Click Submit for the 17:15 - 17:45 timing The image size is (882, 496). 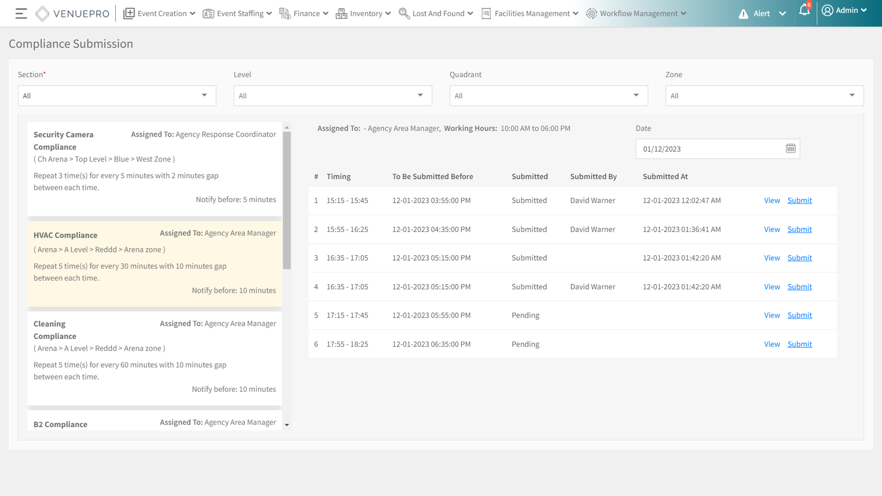coord(799,315)
